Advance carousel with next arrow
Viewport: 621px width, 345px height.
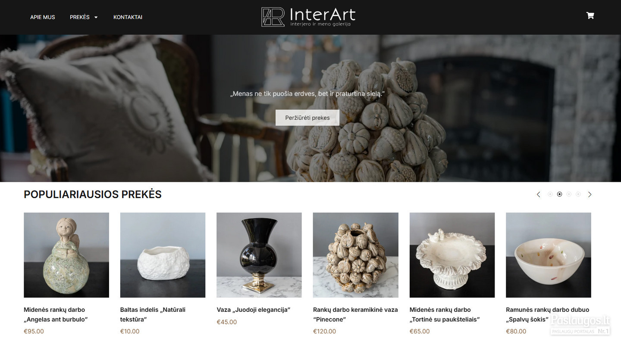(x=590, y=194)
